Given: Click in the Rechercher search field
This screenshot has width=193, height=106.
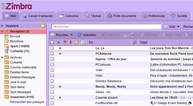Looking at the screenshot, I should tap(107, 27).
